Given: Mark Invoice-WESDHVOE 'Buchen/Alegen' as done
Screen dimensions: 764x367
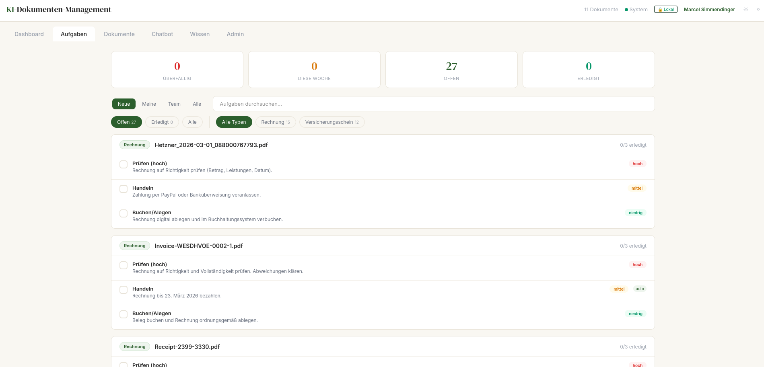Looking at the screenshot, I should pos(124,314).
